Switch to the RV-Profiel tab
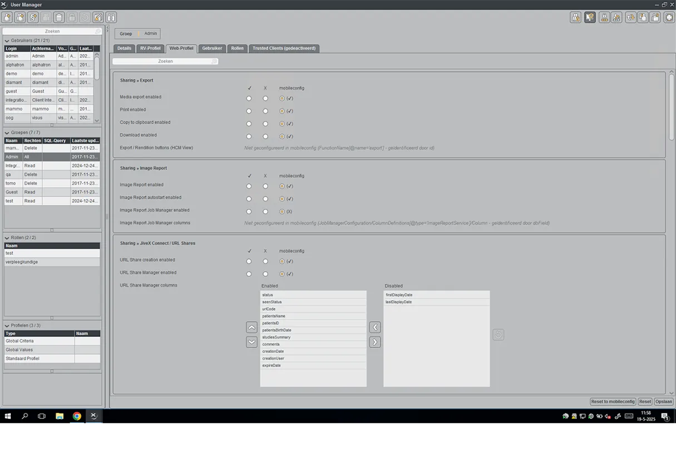 point(150,48)
